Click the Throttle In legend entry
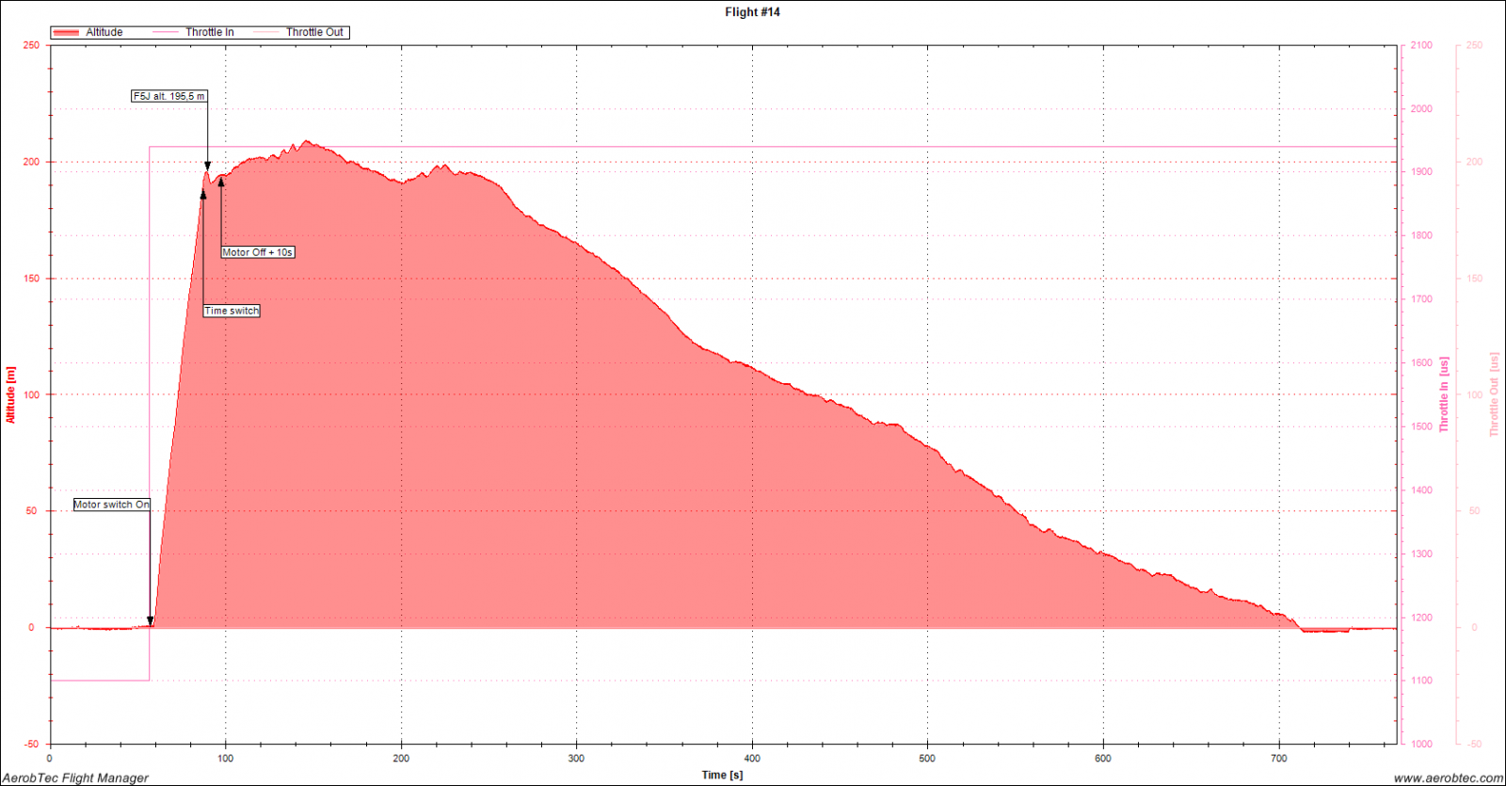The width and height of the screenshot is (1506, 786). pos(194,32)
